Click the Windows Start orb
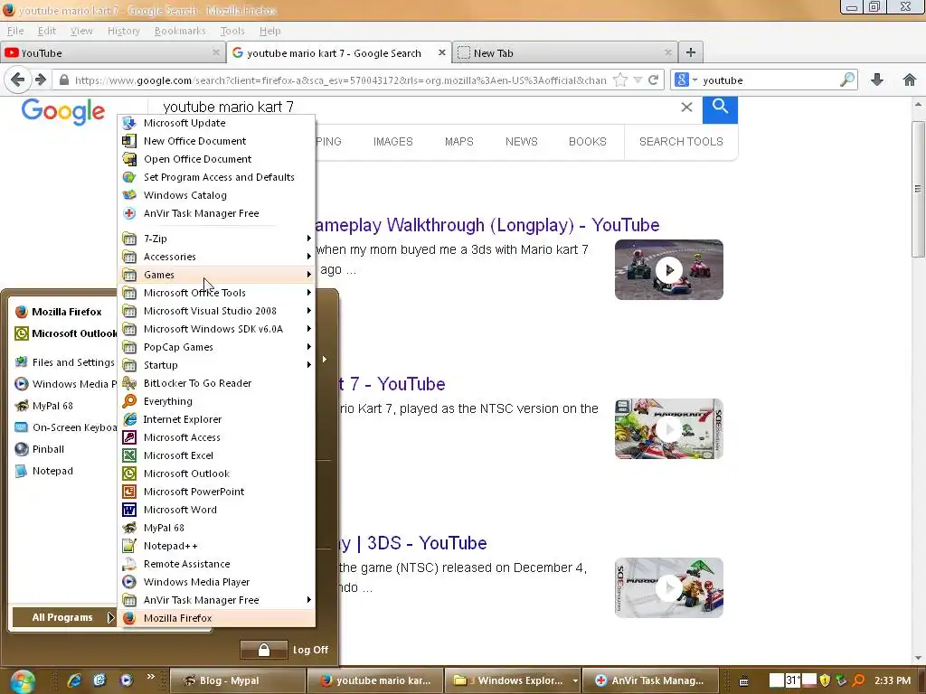Screen dimensions: 926x694 pos(23,680)
